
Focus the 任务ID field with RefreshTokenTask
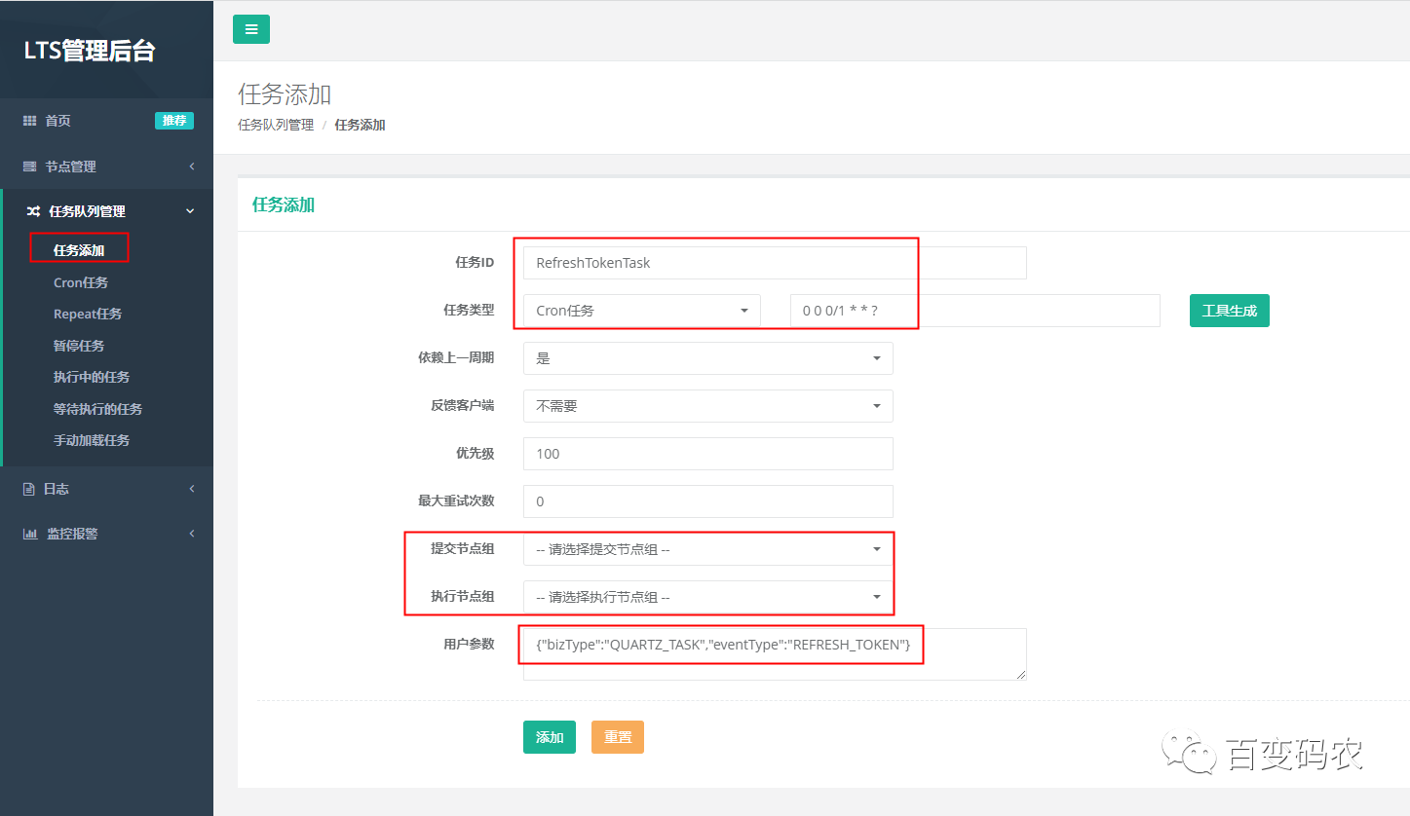tap(775, 263)
